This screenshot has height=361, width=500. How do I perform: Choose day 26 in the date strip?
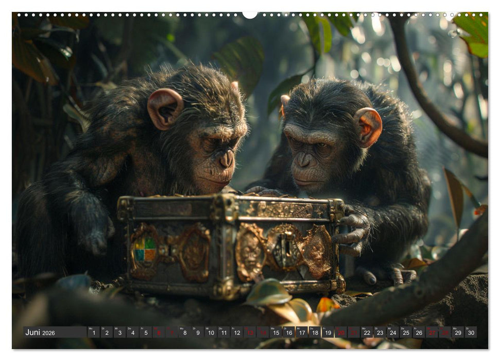pyautogui.click(x=419, y=333)
